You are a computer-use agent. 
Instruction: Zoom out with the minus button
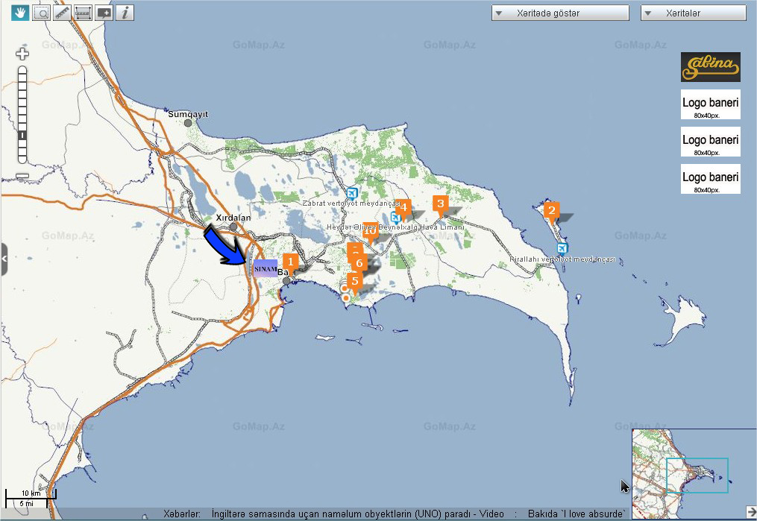22,176
